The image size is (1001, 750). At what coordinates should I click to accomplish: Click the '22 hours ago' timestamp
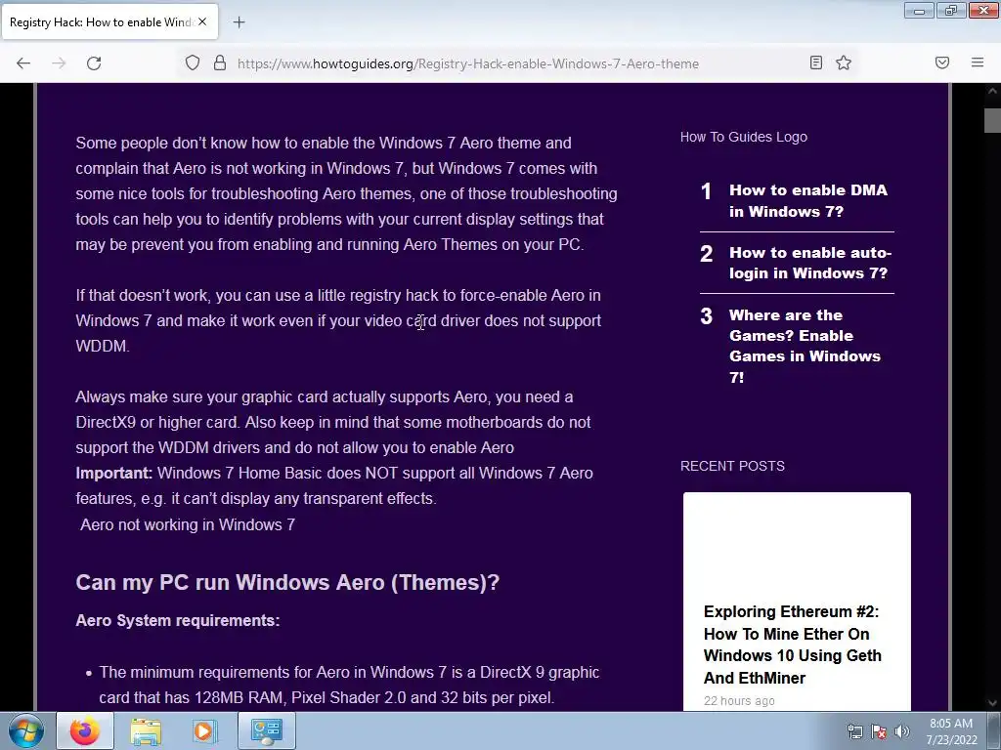click(x=739, y=701)
